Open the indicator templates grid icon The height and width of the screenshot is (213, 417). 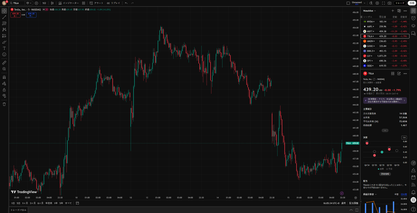click(83, 3)
